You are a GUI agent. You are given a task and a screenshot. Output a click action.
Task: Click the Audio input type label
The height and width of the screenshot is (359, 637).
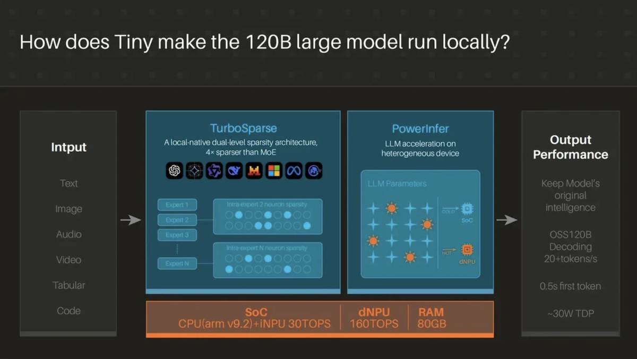point(68,234)
